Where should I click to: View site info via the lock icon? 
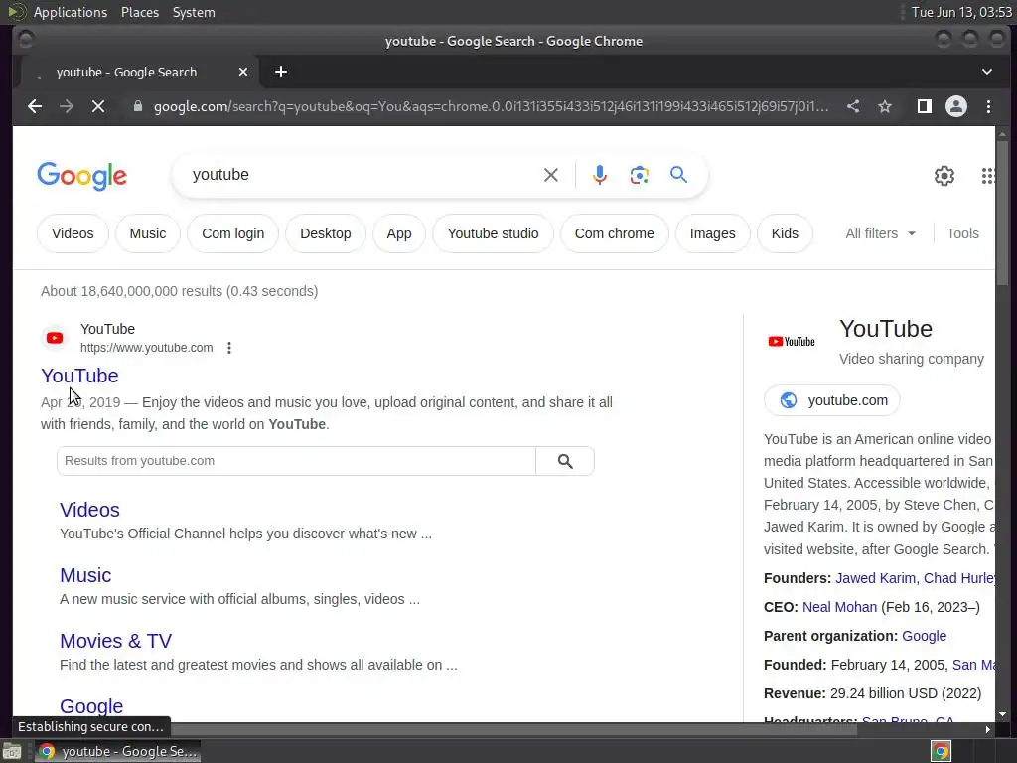click(x=137, y=106)
